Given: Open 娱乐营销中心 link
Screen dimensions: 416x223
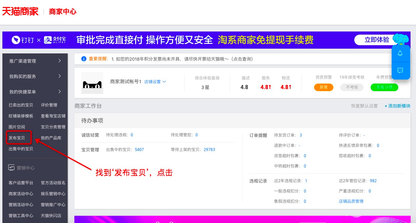Looking at the screenshot, I should click(53, 194).
